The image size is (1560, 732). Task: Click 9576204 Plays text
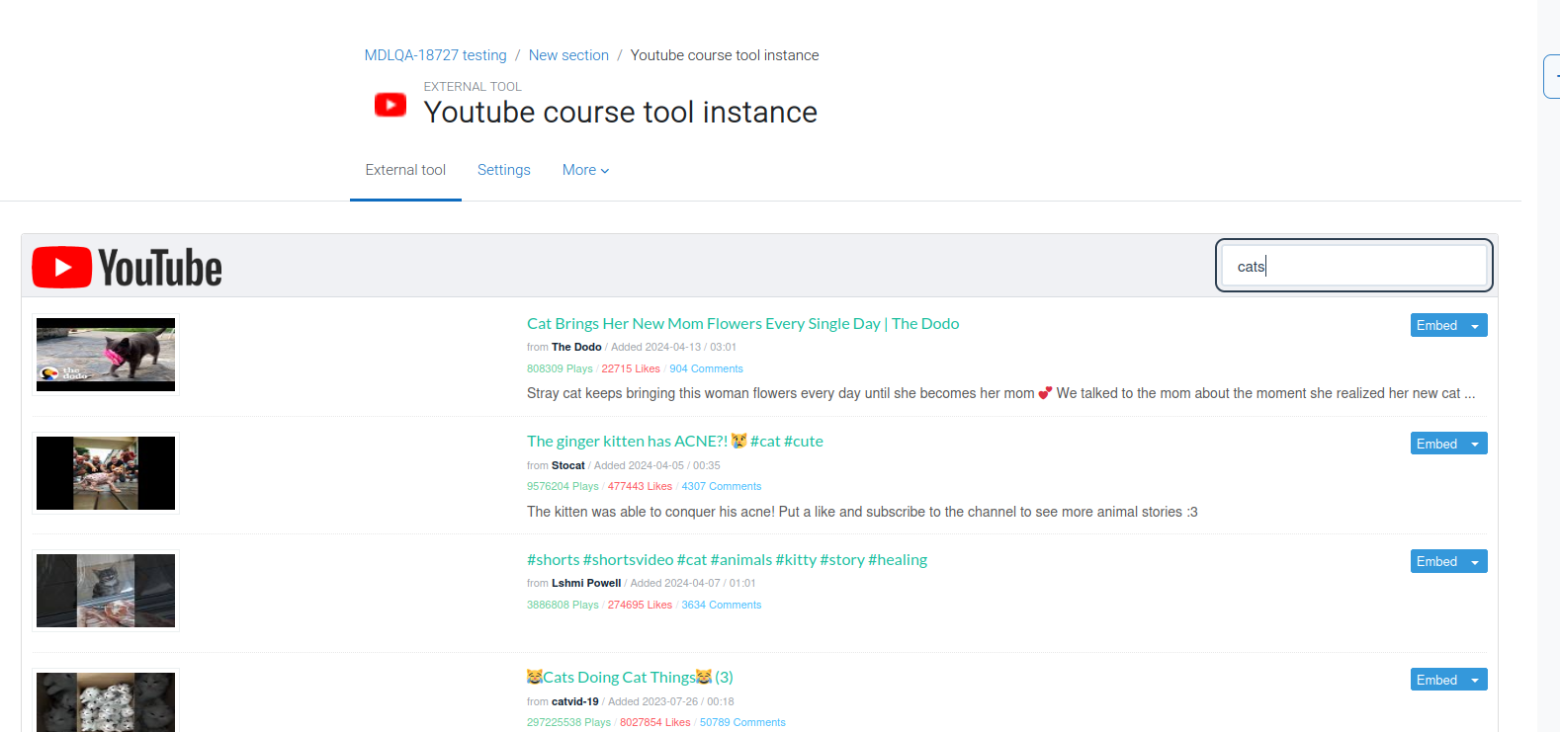pos(563,487)
